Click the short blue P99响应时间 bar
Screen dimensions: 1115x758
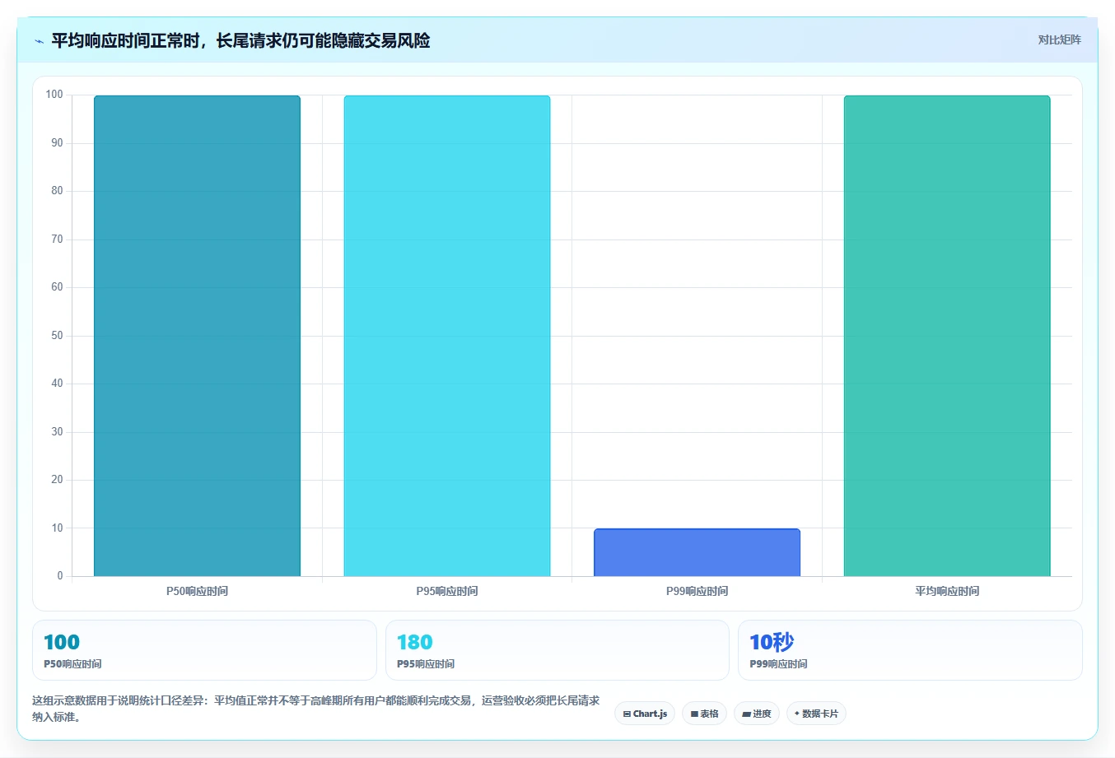697,552
